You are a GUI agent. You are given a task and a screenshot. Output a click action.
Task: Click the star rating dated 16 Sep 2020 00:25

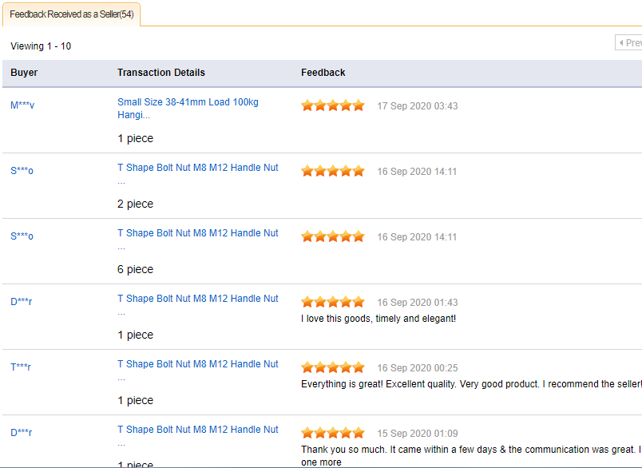(333, 367)
